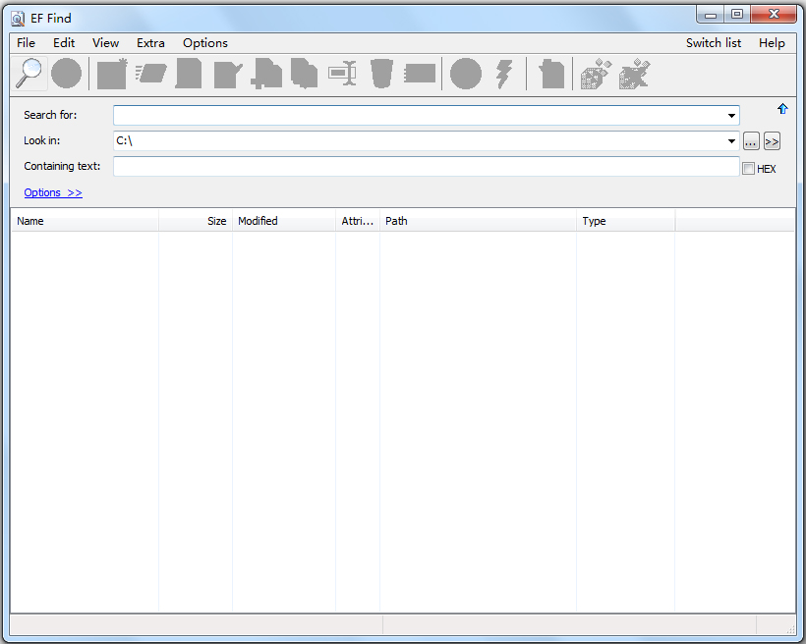This screenshot has height=644, width=806.
Task: Sort results by the Modified column
Action: [284, 221]
